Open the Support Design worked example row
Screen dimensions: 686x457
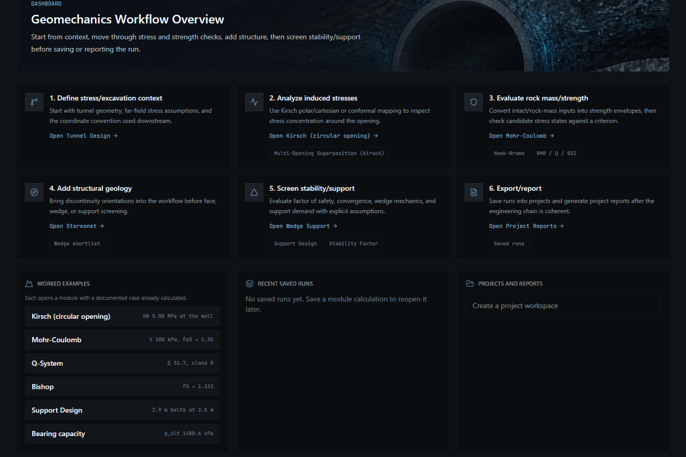tap(122, 410)
